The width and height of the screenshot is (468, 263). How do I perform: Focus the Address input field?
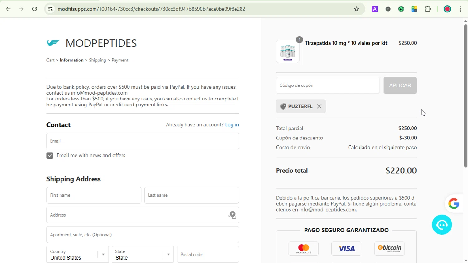pyautogui.click(x=143, y=215)
